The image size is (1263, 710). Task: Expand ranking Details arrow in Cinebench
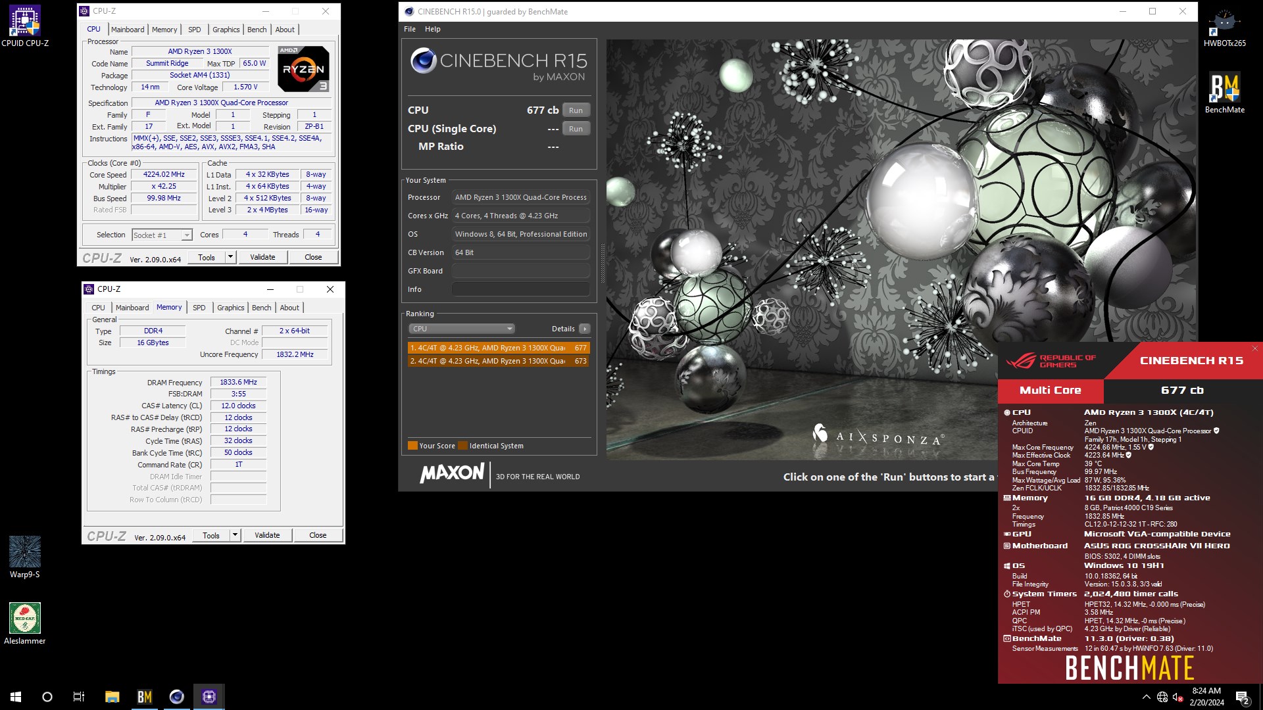point(584,329)
